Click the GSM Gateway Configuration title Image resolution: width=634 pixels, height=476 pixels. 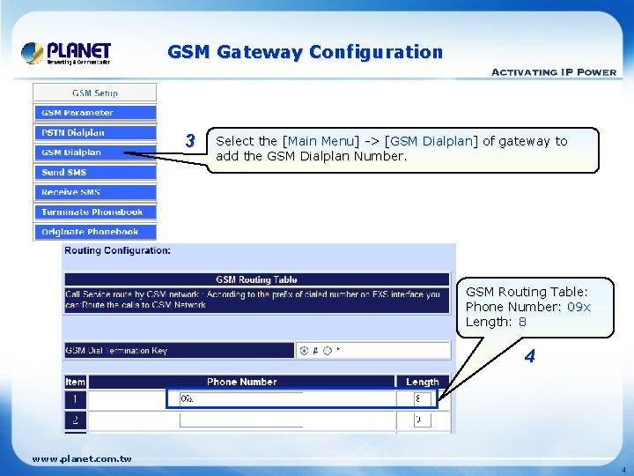[x=306, y=52]
